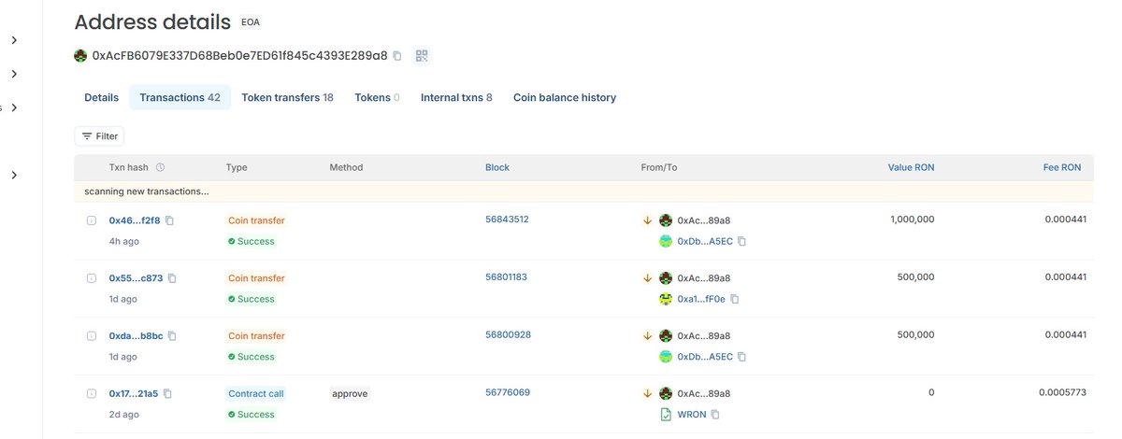The image size is (1122, 439).
Task: Open the Coin balance history tab
Action: (x=565, y=97)
